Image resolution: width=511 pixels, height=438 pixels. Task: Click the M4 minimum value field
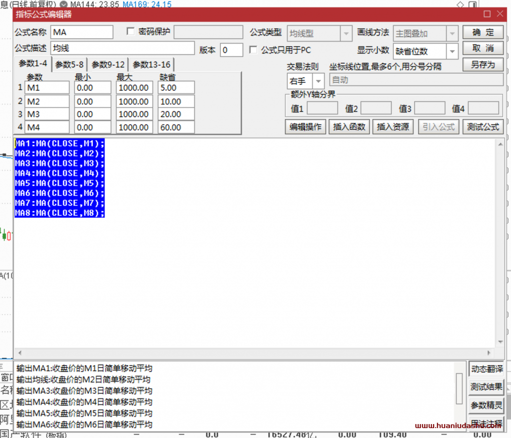coord(92,127)
